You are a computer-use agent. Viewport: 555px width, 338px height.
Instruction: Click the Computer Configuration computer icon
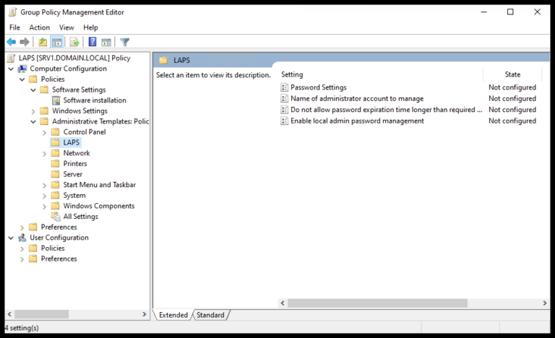pos(22,69)
